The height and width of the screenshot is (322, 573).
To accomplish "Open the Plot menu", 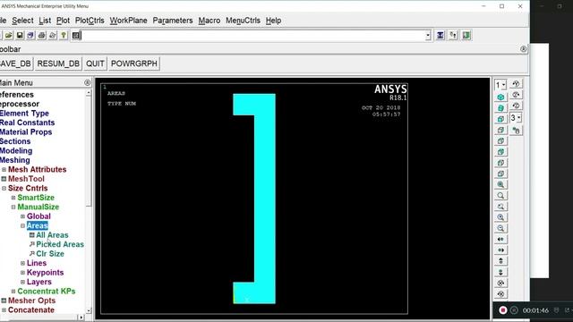I will [x=63, y=21].
